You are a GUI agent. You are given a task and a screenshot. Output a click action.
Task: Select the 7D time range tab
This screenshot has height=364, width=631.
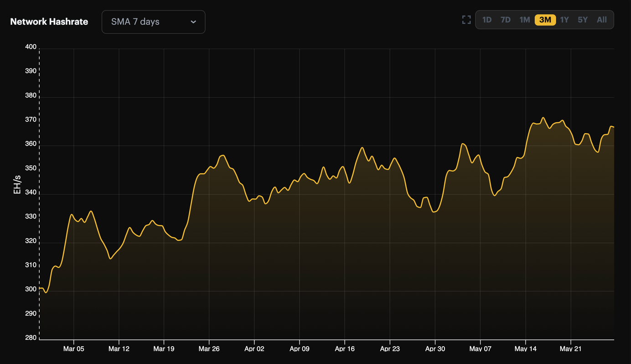coord(506,20)
